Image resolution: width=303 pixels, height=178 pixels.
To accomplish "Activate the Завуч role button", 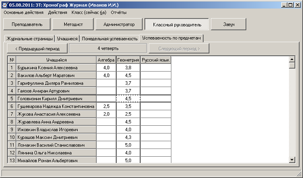I will (x=229, y=24).
